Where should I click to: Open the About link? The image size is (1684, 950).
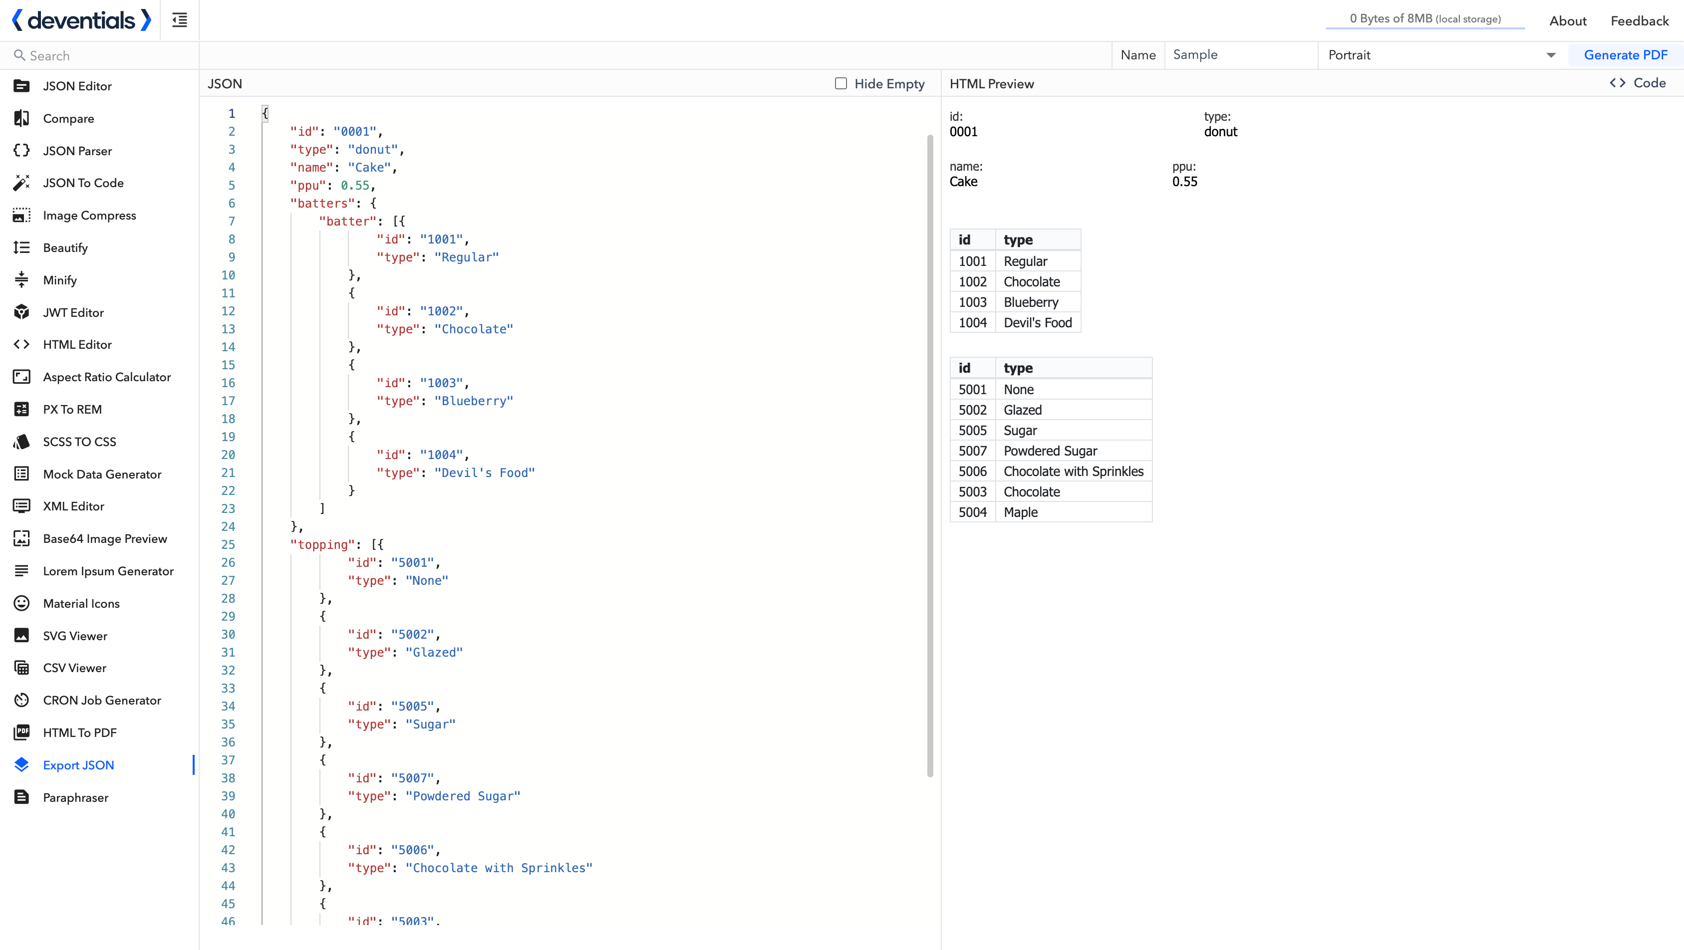(1567, 21)
